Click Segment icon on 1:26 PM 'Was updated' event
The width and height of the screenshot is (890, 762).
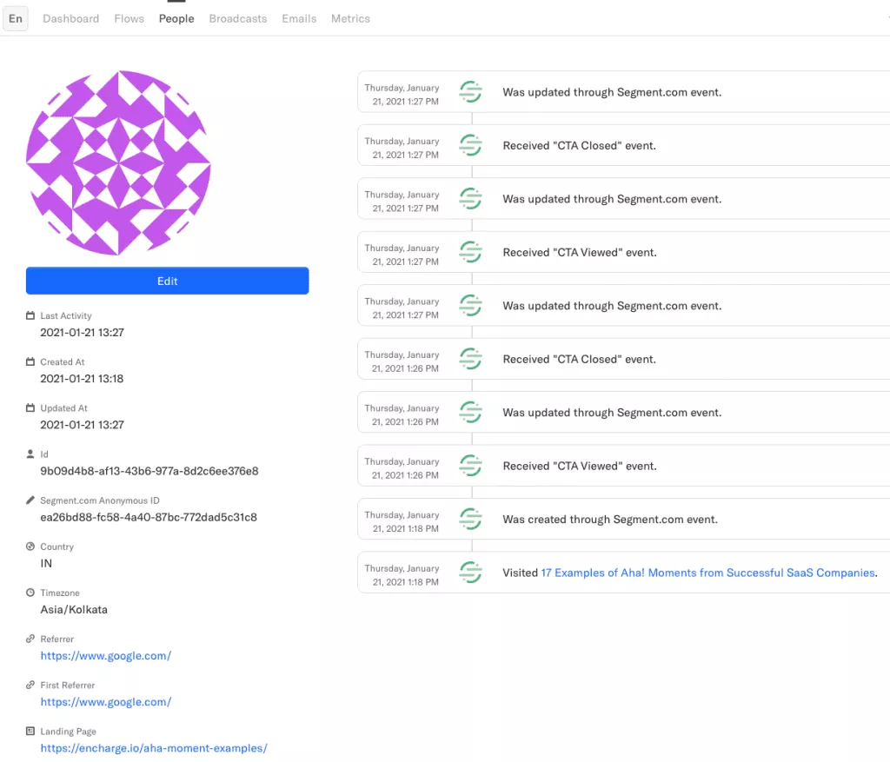(x=470, y=412)
